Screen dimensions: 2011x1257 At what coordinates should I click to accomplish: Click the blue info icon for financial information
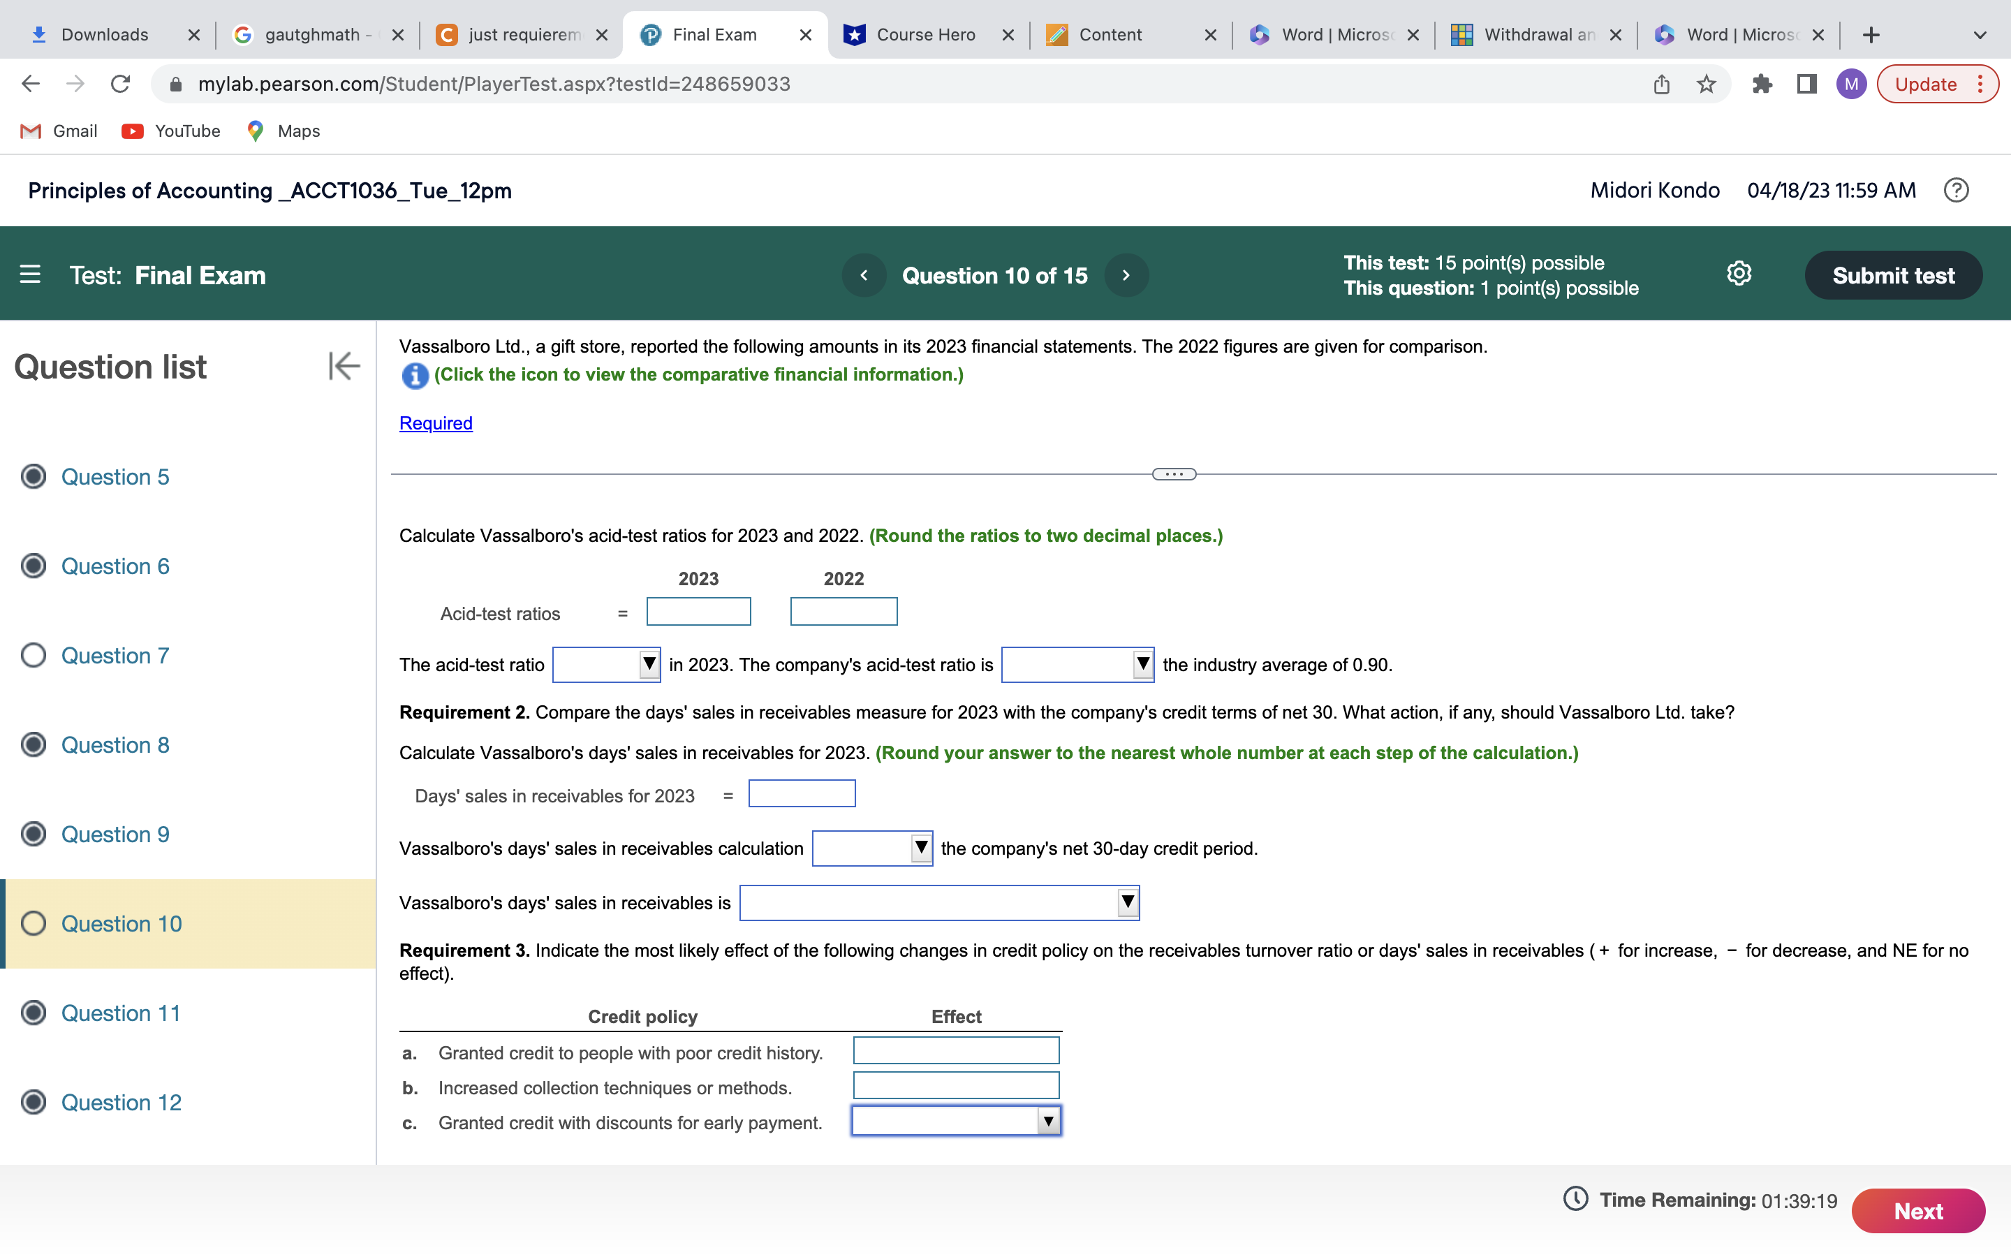pos(415,376)
